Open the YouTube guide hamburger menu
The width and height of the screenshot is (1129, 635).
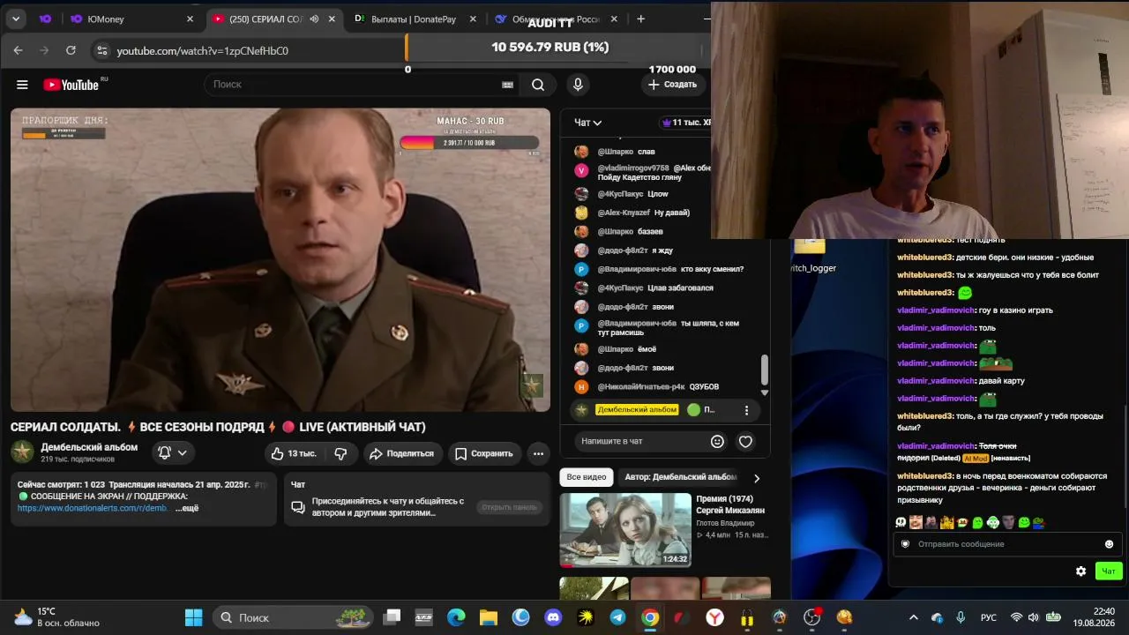pos(22,85)
